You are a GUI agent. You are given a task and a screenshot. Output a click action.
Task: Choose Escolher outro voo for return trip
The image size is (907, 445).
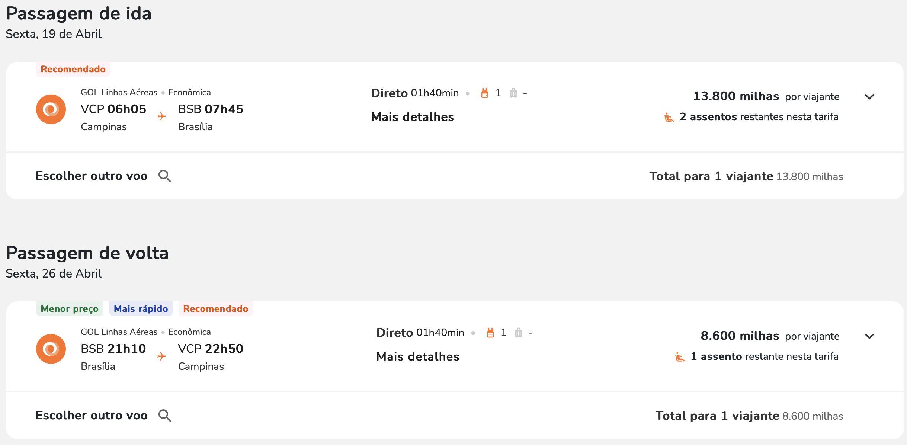(x=92, y=416)
